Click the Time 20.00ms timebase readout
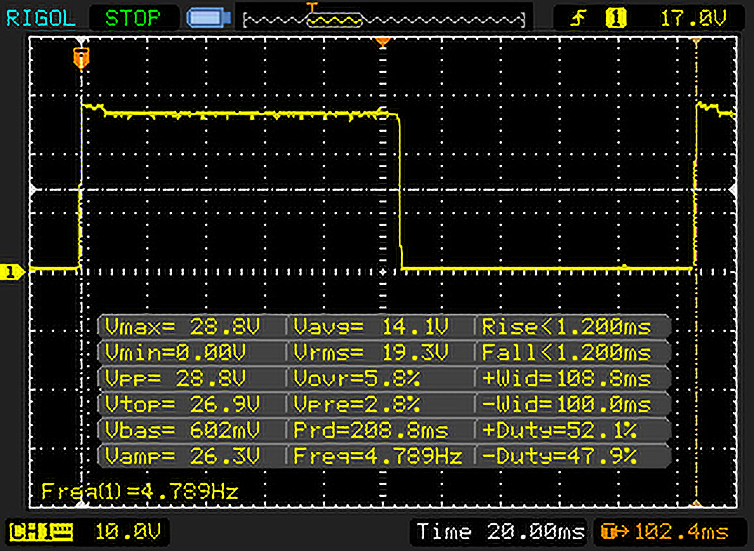754x551 pixels. 500,532
